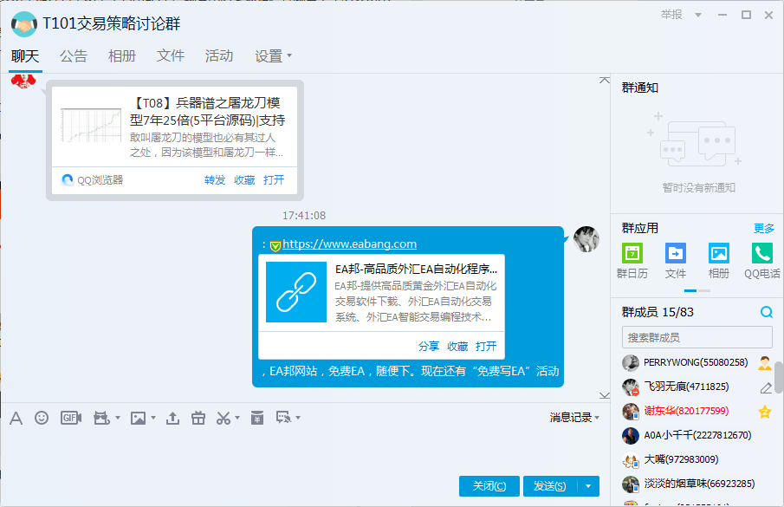Open the https://www.eabang.com link
Image resolution: width=784 pixels, height=507 pixels.
pyautogui.click(x=349, y=244)
